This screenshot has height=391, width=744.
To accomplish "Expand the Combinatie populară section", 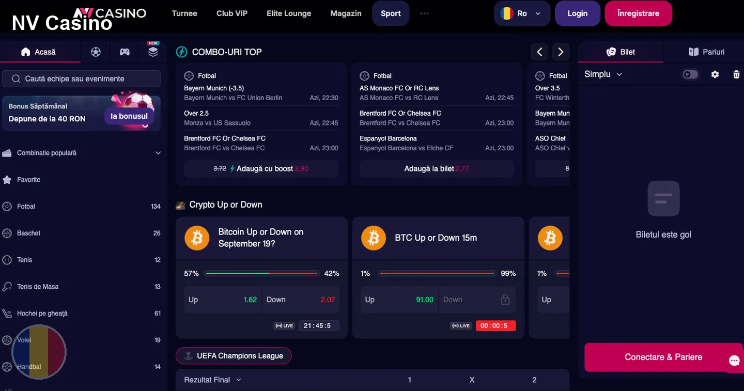I will tap(158, 153).
